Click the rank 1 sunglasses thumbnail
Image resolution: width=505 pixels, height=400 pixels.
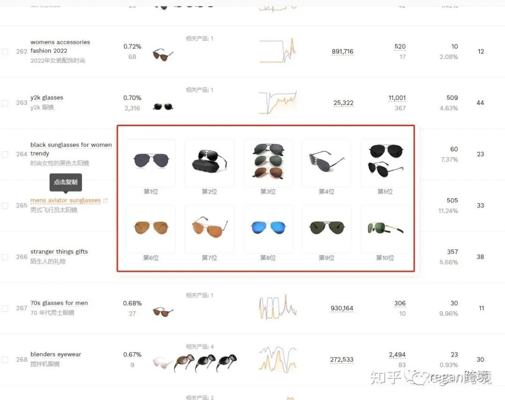pos(151,163)
